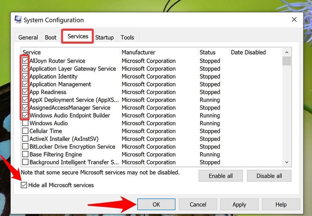
Task: Enable the Base Filtering Engine checkbox
Action: tap(25, 154)
